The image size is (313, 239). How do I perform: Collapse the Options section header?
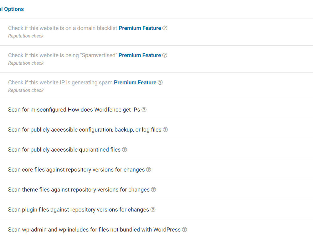tap(12, 9)
